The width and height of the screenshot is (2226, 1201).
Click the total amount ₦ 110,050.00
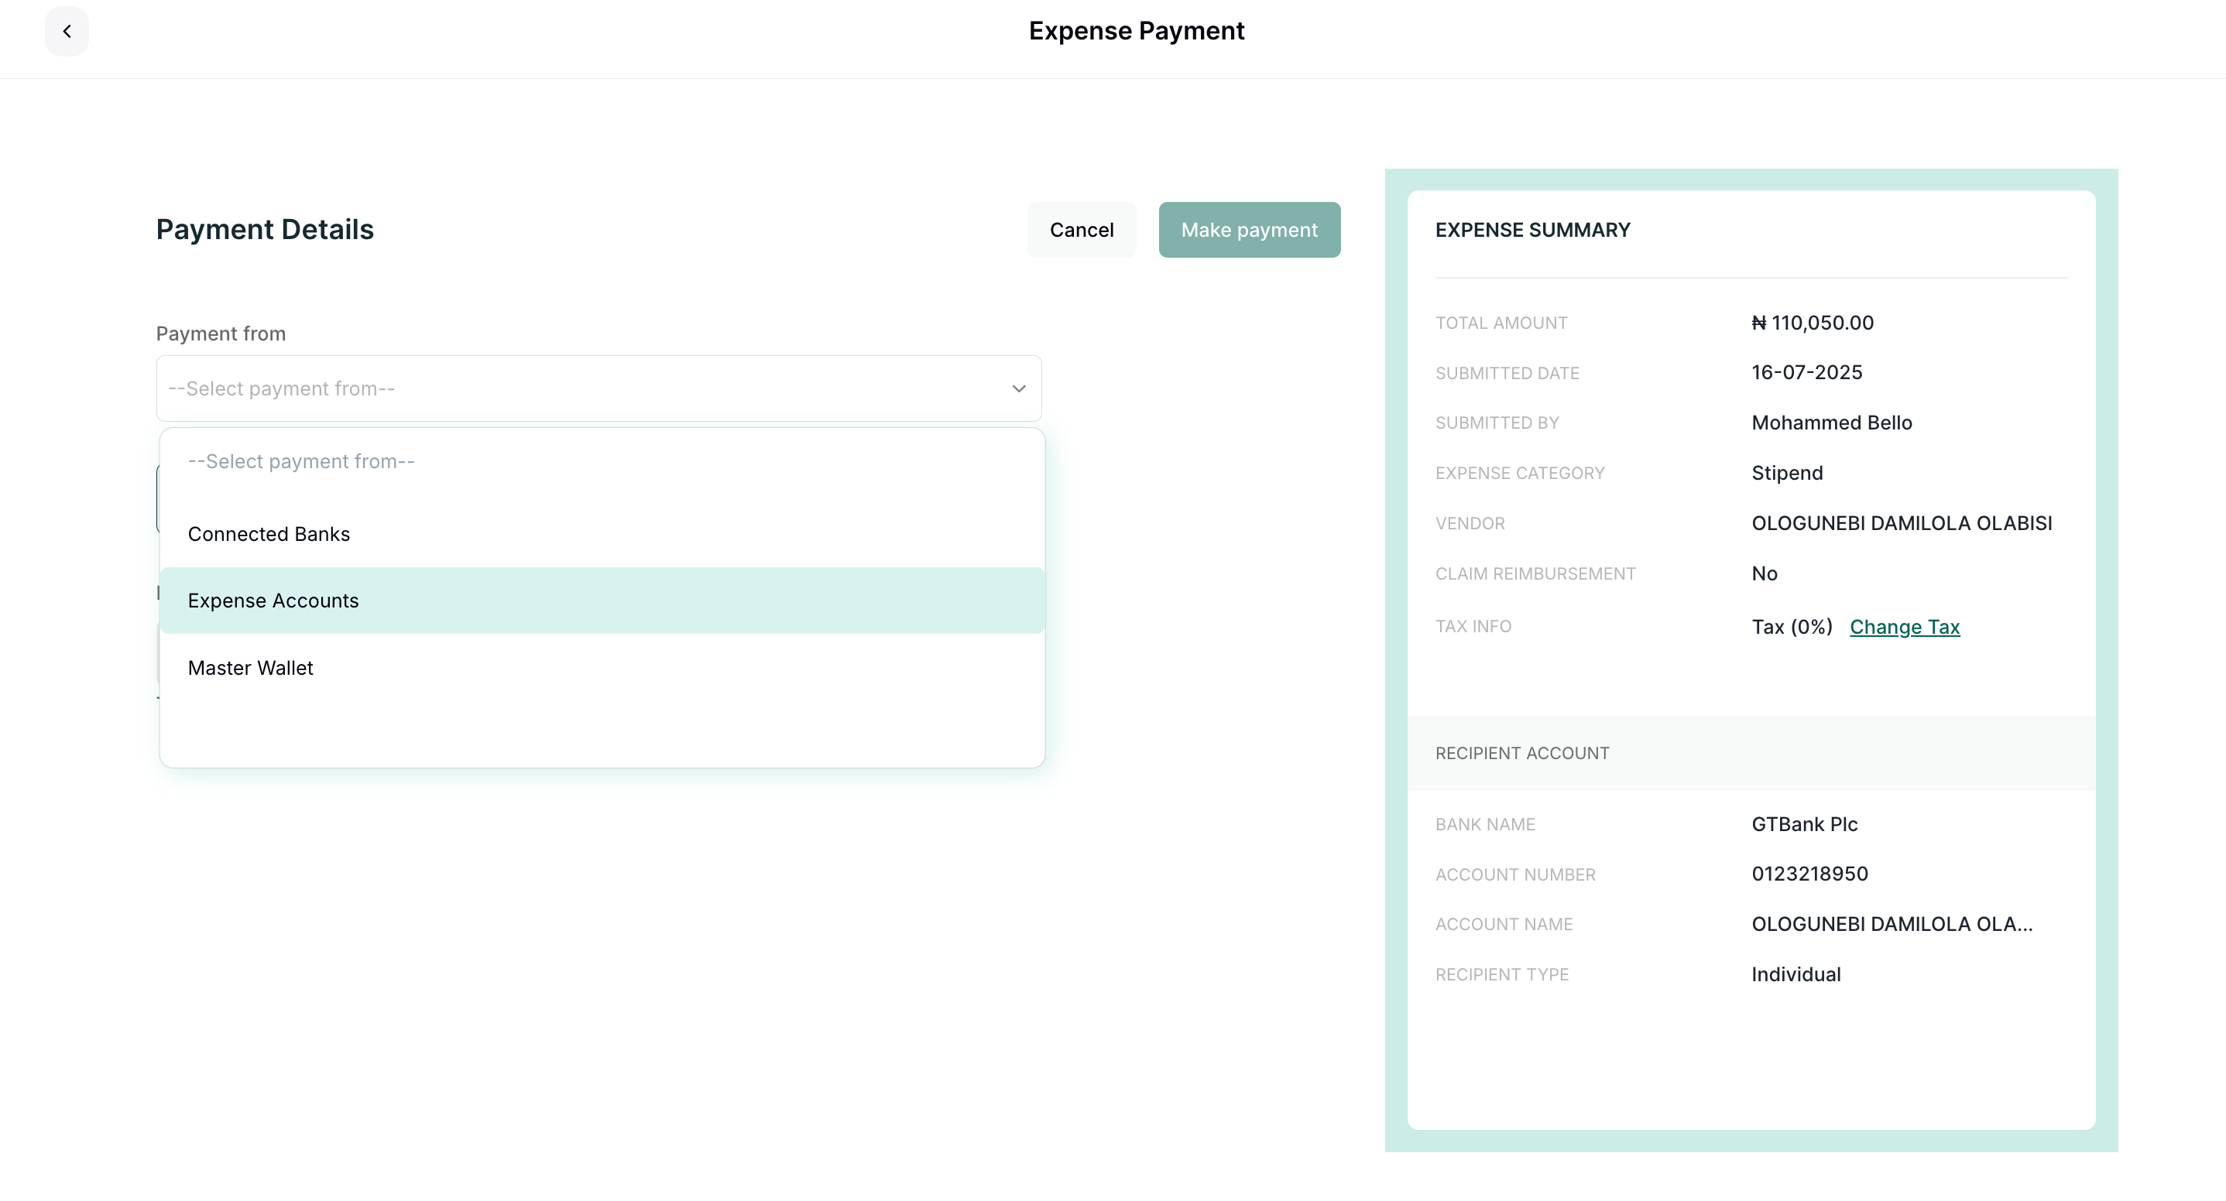[x=1812, y=323]
